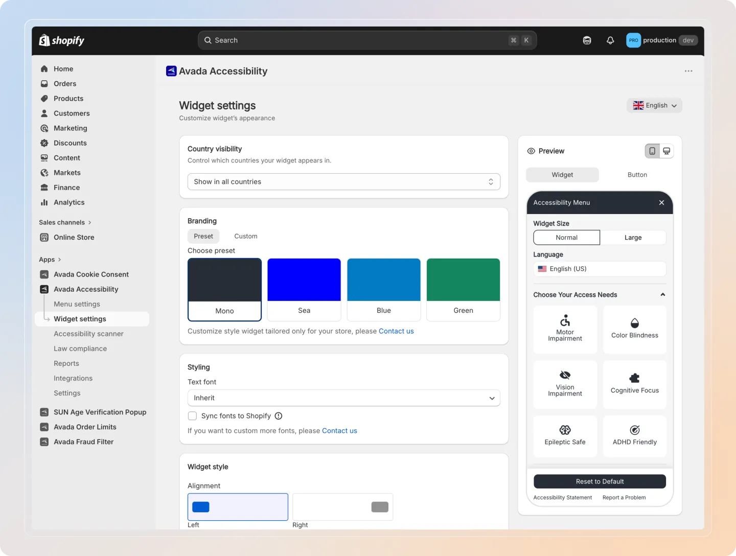Image resolution: width=736 pixels, height=556 pixels.
Task: Open Show in all countries dropdown
Action: click(343, 182)
